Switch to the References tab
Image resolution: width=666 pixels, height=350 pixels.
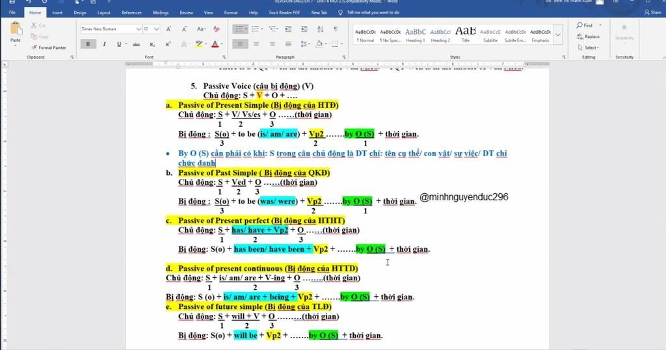point(131,12)
